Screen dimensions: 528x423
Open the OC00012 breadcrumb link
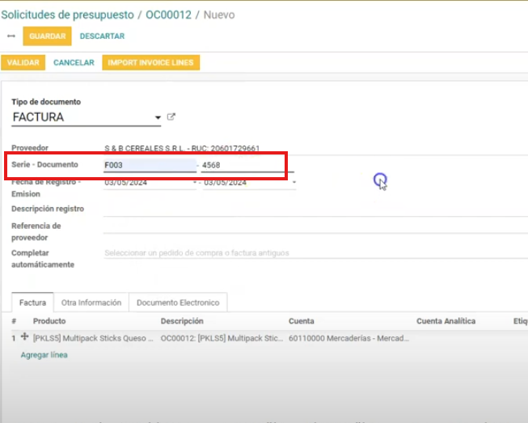coord(168,15)
